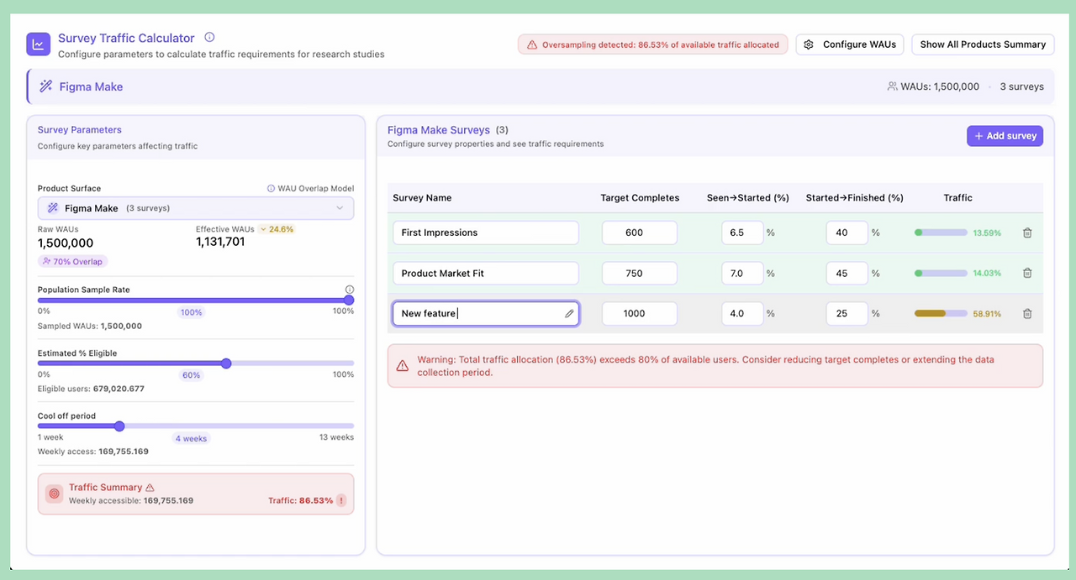Click the WAU Overlap Model link

click(x=310, y=189)
